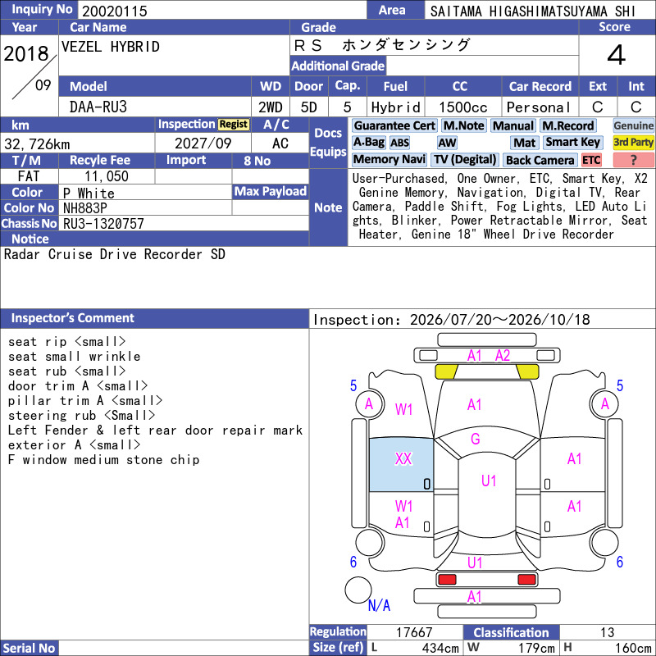Image resolution: width=656 pixels, height=656 pixels.
Task: Click the left yellow headlight on diagram
Action: [x=446, y=371]
